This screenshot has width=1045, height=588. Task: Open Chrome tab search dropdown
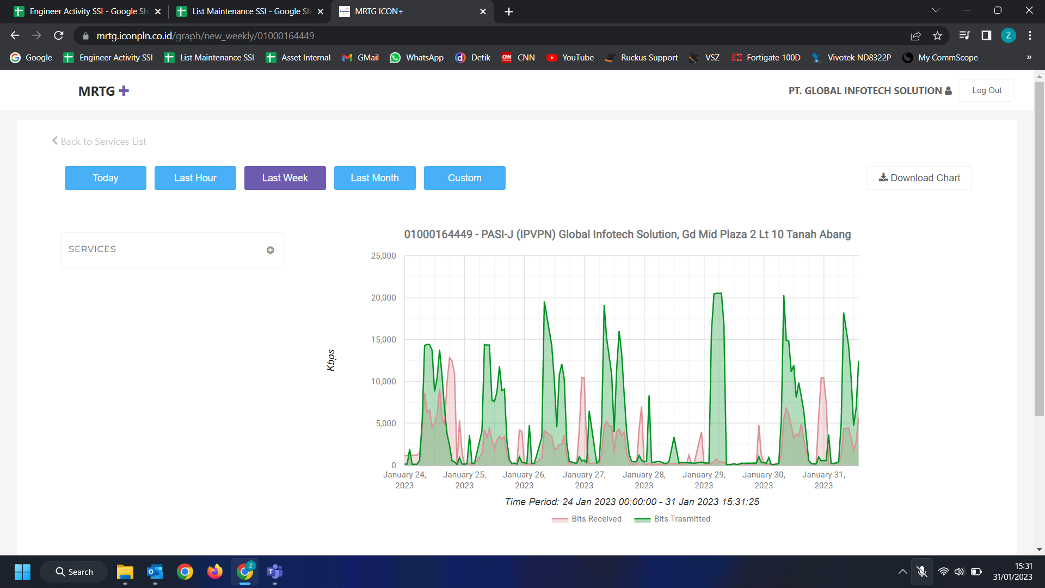[936, 10]
